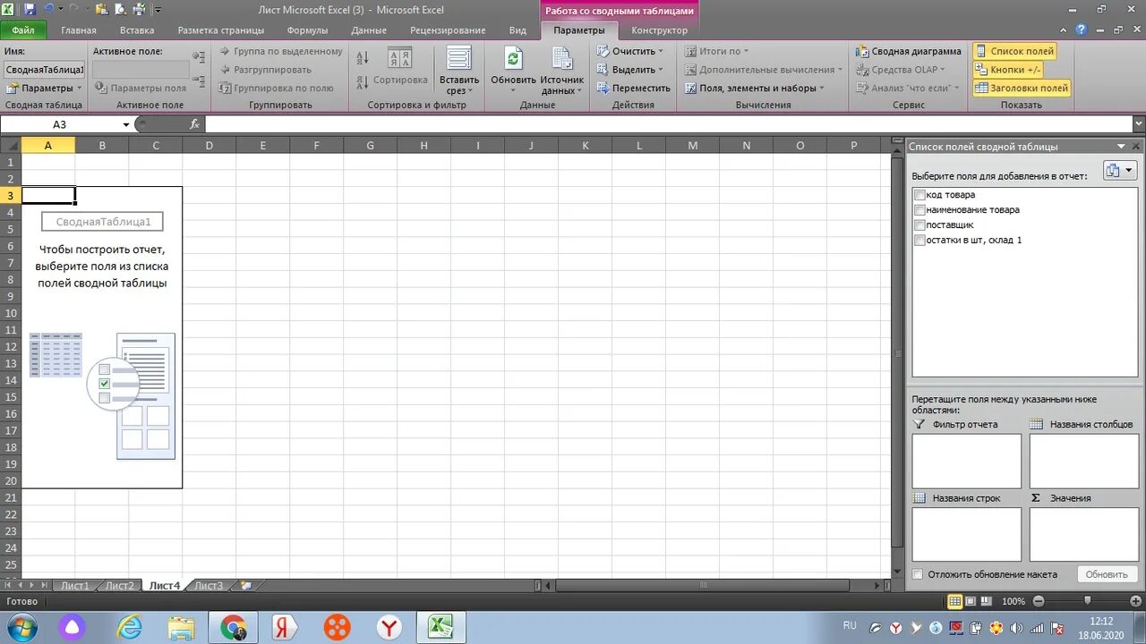Select the Лист3 sheet tab
Viewport: 1146px width, 644px height.
click(209, 586)
